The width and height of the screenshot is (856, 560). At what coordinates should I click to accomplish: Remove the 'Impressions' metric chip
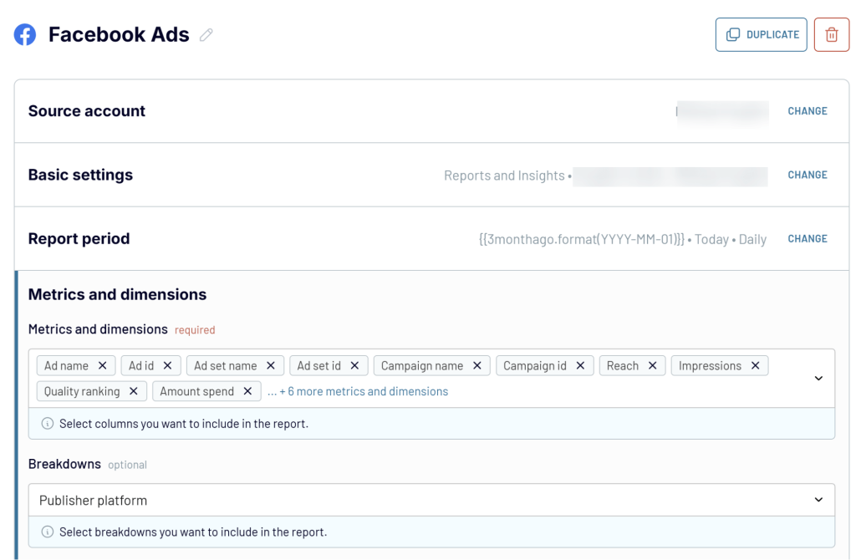click(755, 365)
